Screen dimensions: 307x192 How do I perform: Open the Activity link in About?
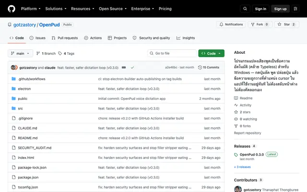click(243, 105)
